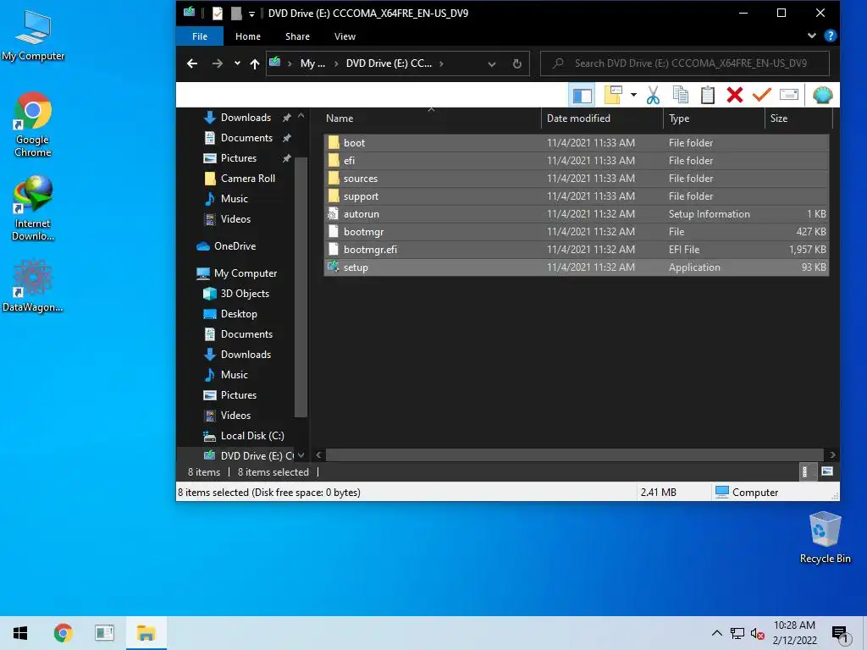Select the boot folder
Image resolution: width=867 pixels, height=650 pixels.
576,142
